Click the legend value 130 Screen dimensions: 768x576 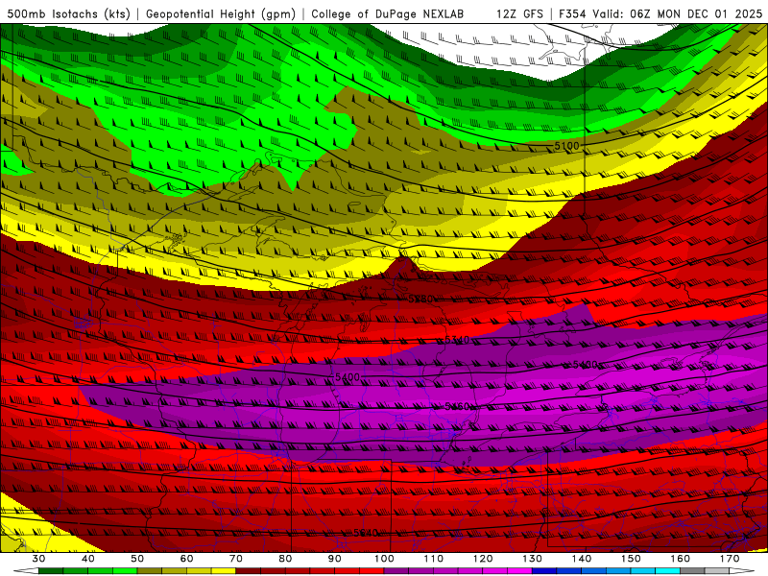tap(532, 559)
